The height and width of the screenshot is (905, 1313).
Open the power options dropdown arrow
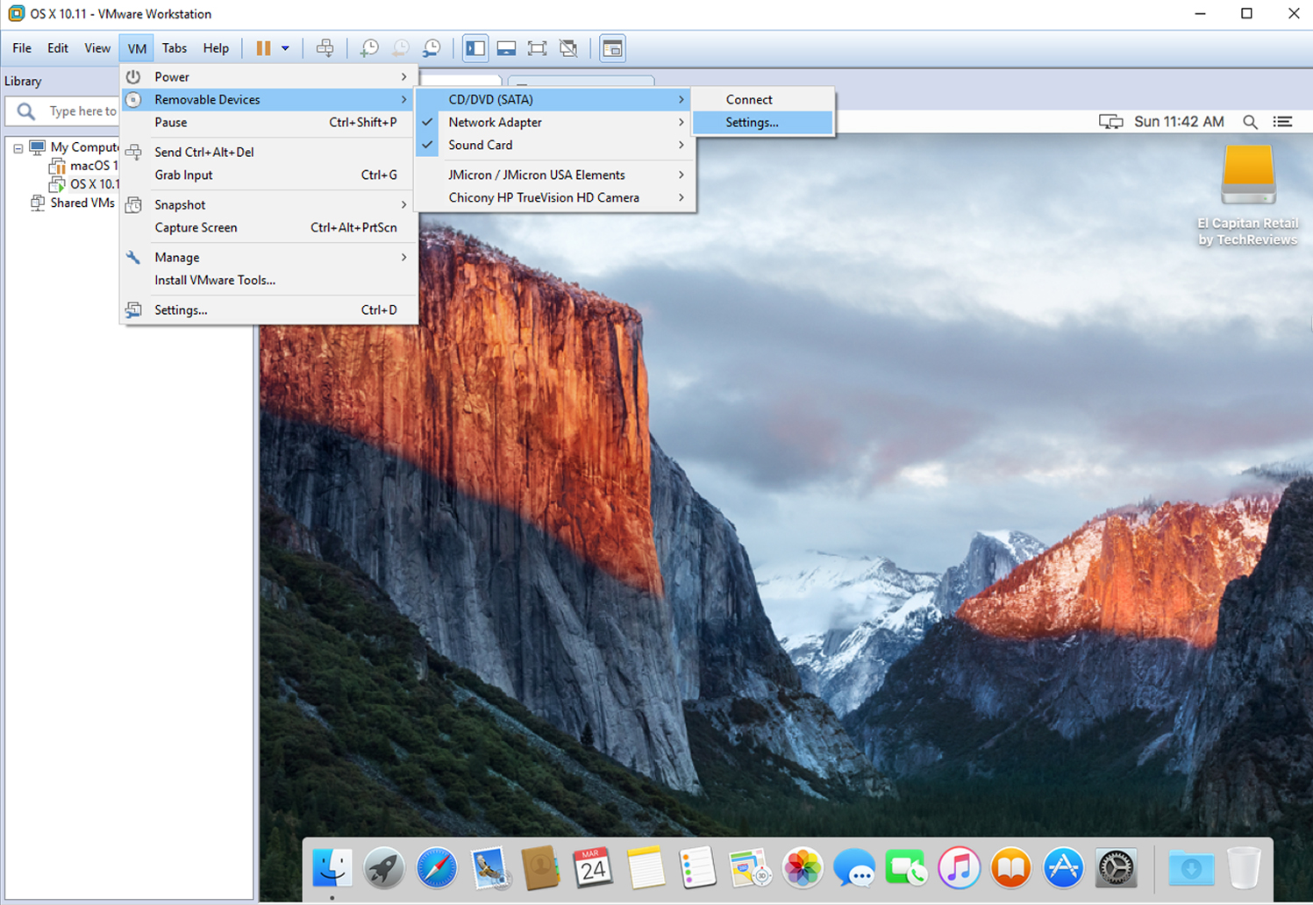click(285, 49)
